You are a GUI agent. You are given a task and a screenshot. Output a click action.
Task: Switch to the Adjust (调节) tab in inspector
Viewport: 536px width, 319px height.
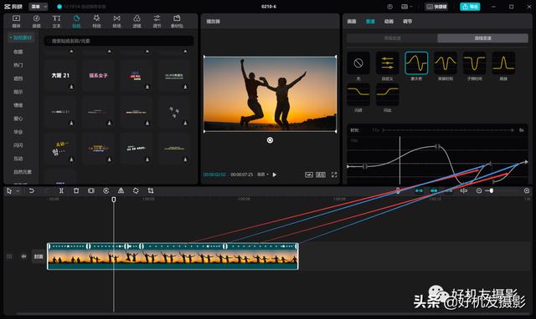coord(407,22)
